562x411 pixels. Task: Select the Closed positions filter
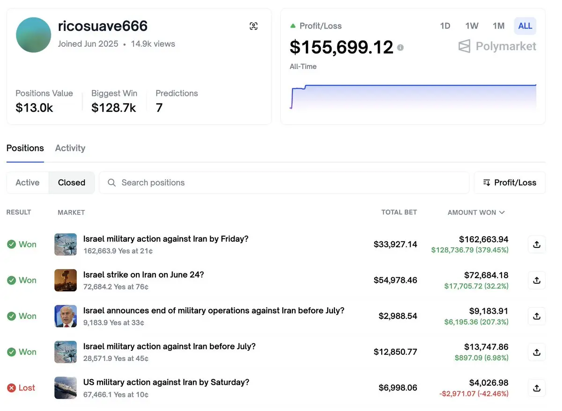(x=72, y=182)
